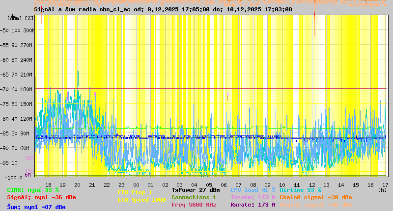Viewport: 393px width, 211px height.
Task: Click the Freq 5660 MHz label
Action: pos(194,205)
